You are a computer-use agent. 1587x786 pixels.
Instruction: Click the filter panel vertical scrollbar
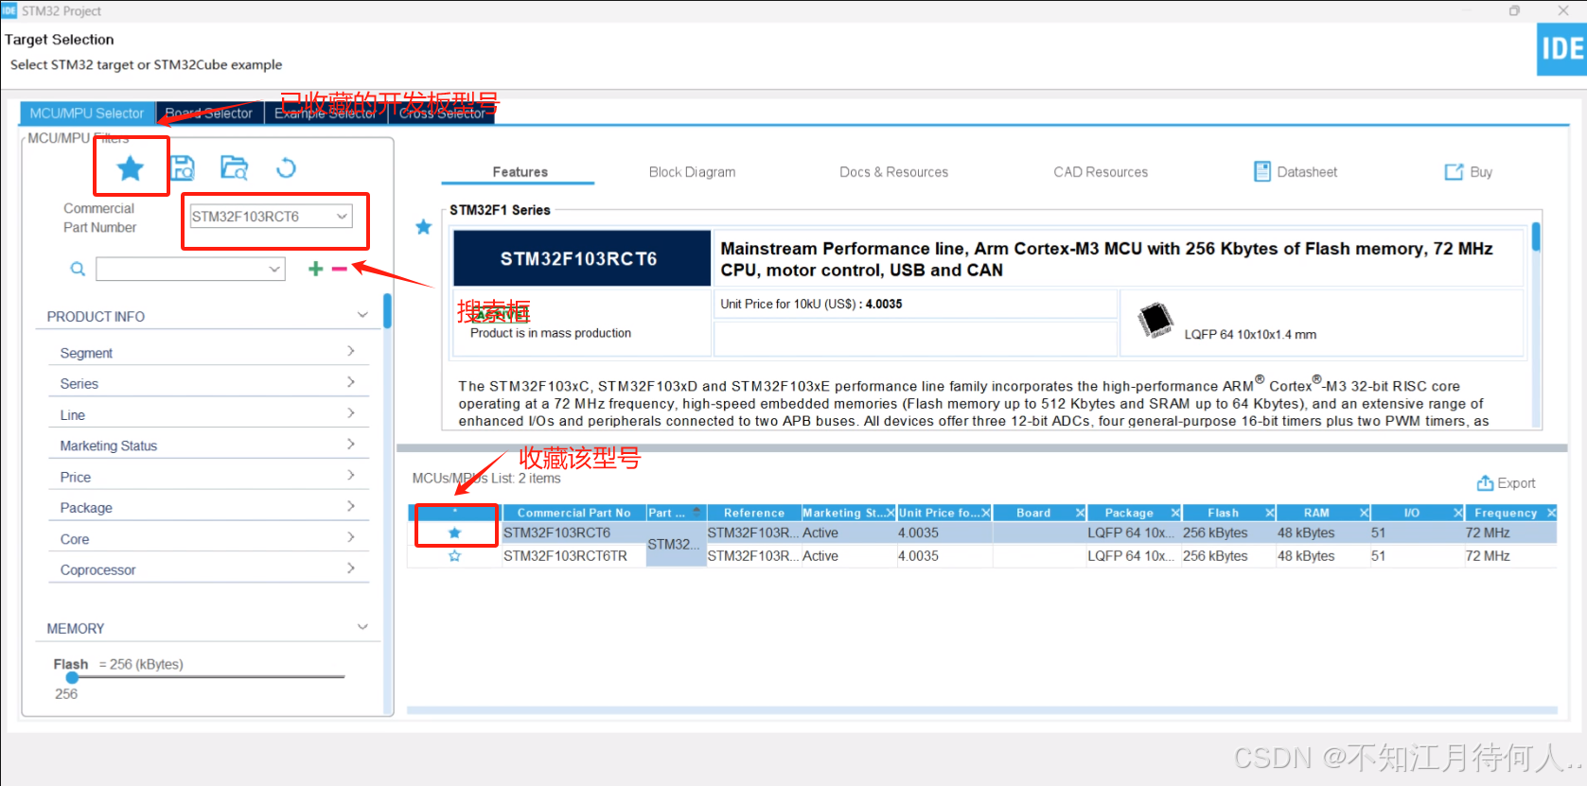pos(387,310)
